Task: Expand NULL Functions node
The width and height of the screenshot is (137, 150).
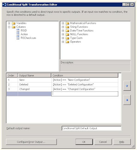Action: tap(63, 34)
